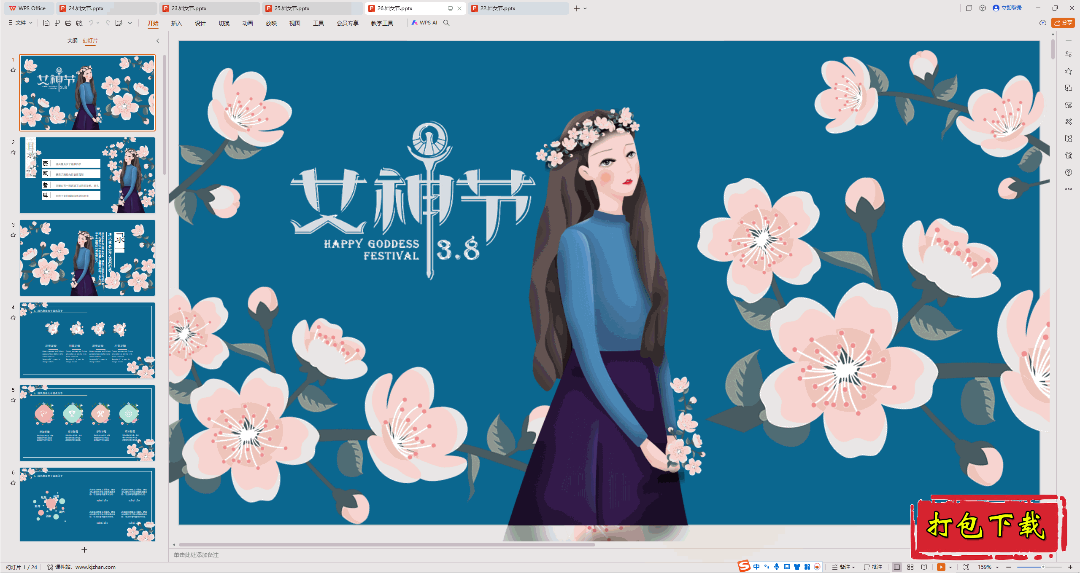Open the 动画 ribbon tab
This screenshot has height=573, width=1080.
pos(247,23)
